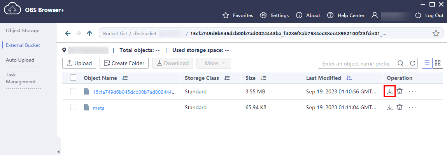
Task: Switch to grid view layout
Action: tap(438, 63)
